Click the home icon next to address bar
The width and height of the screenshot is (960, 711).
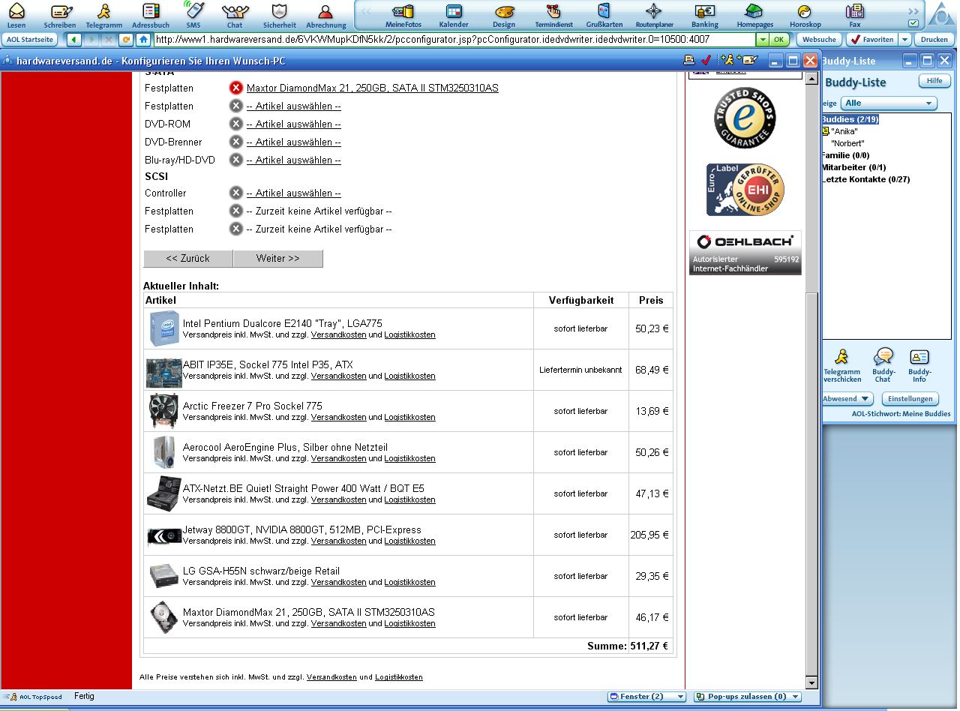point(143,39)
